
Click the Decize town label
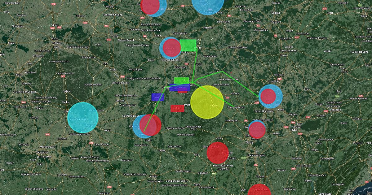tap(162, 150)
